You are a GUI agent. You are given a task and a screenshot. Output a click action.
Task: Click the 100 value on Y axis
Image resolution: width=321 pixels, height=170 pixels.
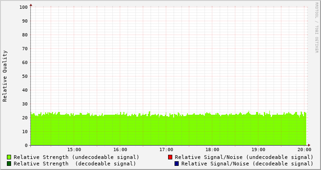pyautogui.click(x=23, y=7)
